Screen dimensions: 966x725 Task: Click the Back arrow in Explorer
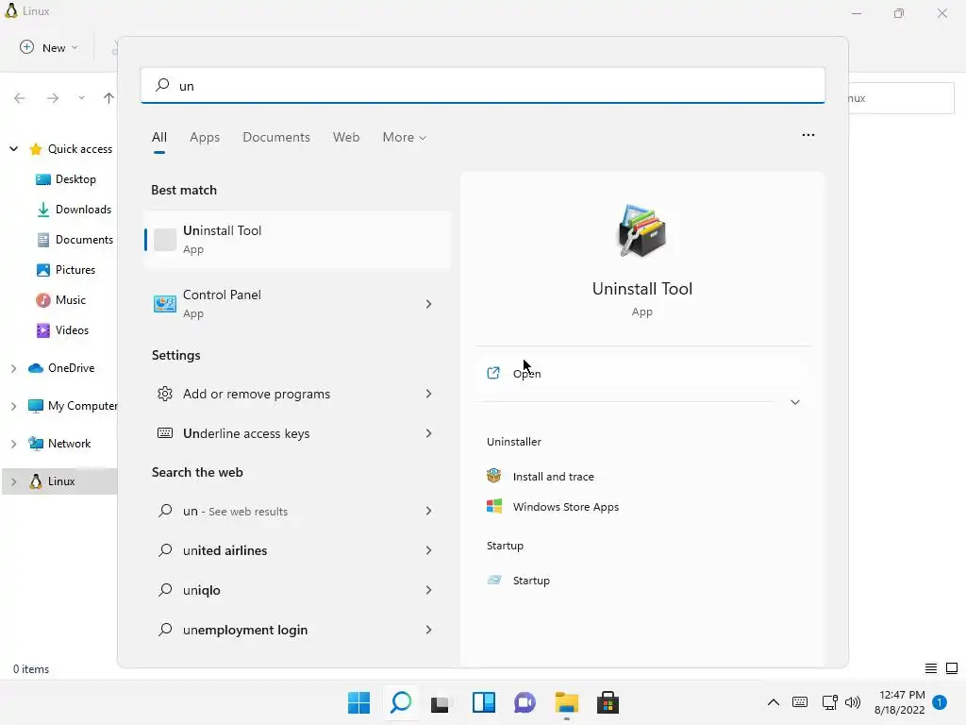point(20,98)
